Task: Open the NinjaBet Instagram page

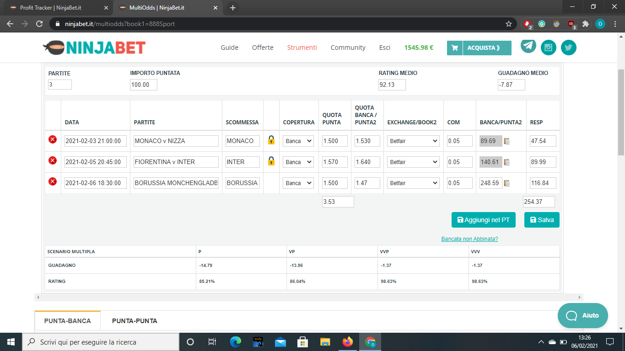Action: click(x=549, y=48)
